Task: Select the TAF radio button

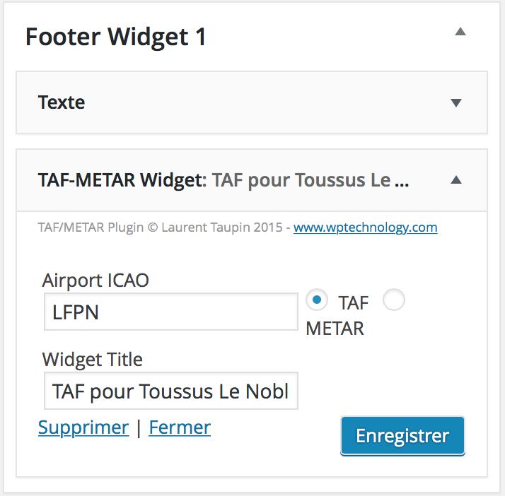Action: pyautogui.click(x=317, y=300)
